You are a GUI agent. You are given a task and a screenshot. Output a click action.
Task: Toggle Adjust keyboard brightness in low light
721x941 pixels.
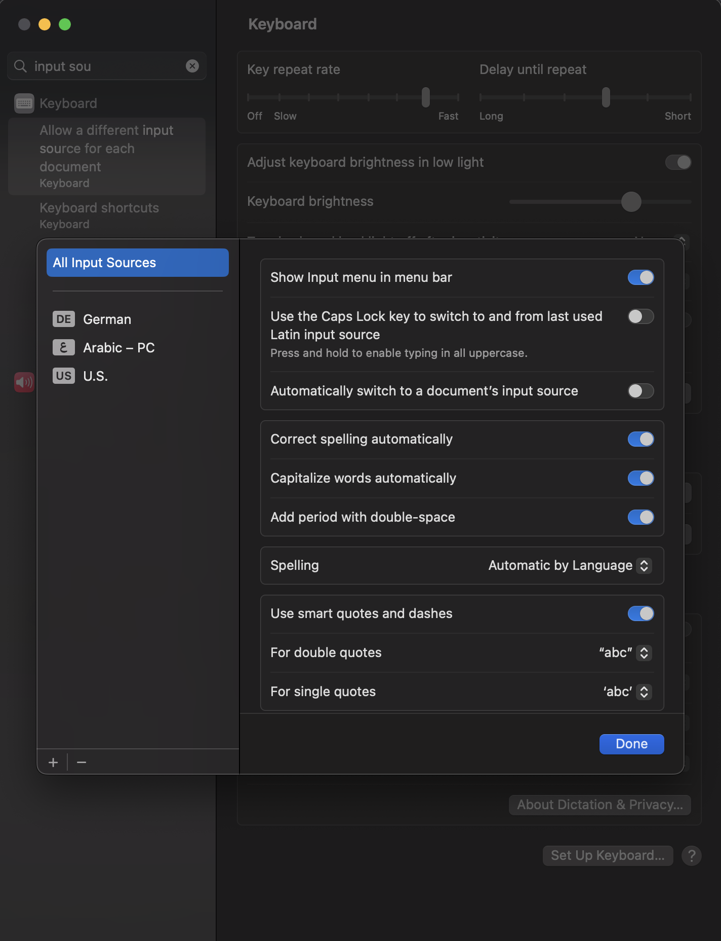pyautogui.click(x=678, y=162)
